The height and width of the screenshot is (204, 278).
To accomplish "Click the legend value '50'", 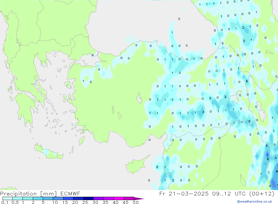I will pyautogui.click(x=136, y=202).
